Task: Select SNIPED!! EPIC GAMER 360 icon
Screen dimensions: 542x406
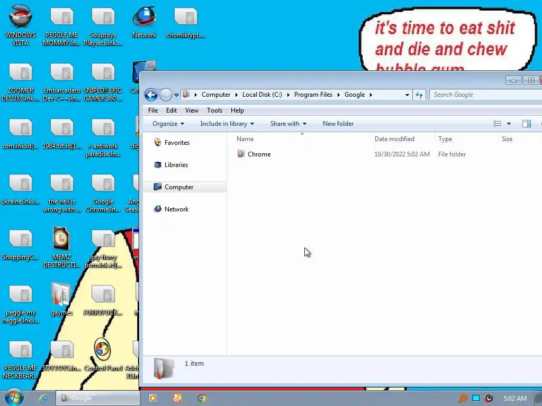Action: pyautogui.click(x=103, y=81)
